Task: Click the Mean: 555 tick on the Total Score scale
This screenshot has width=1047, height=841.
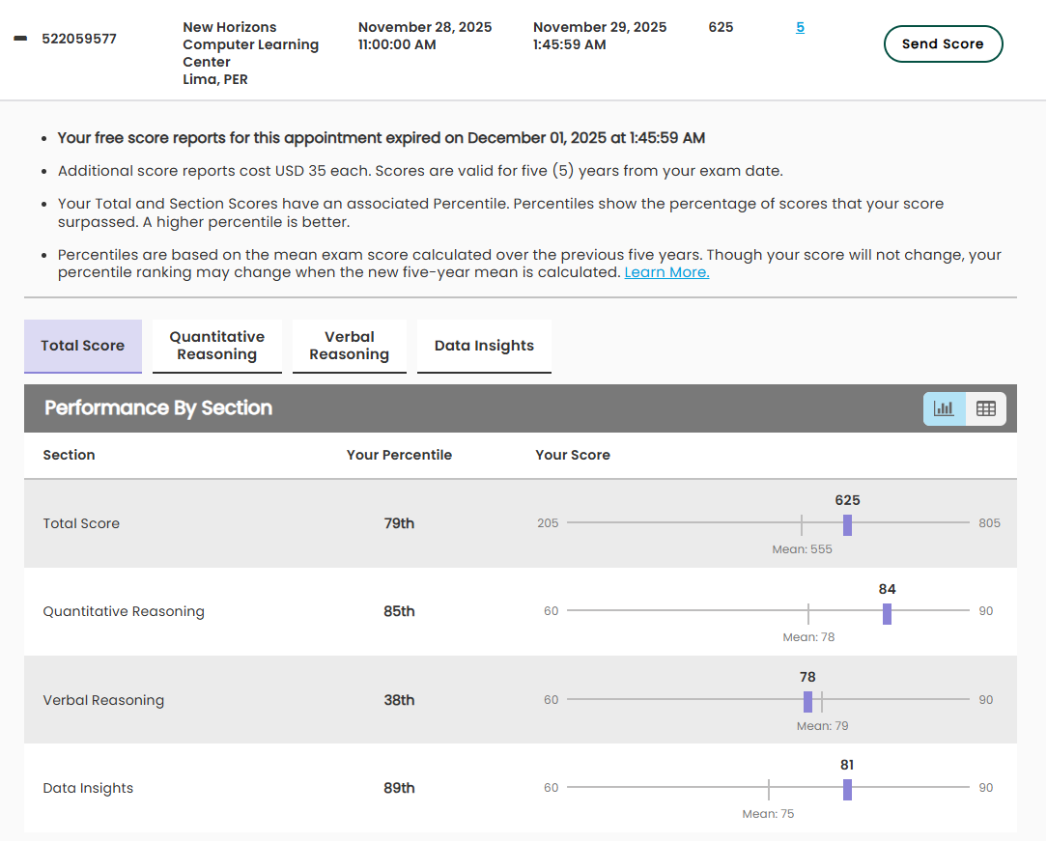Action: pos(802,524)
